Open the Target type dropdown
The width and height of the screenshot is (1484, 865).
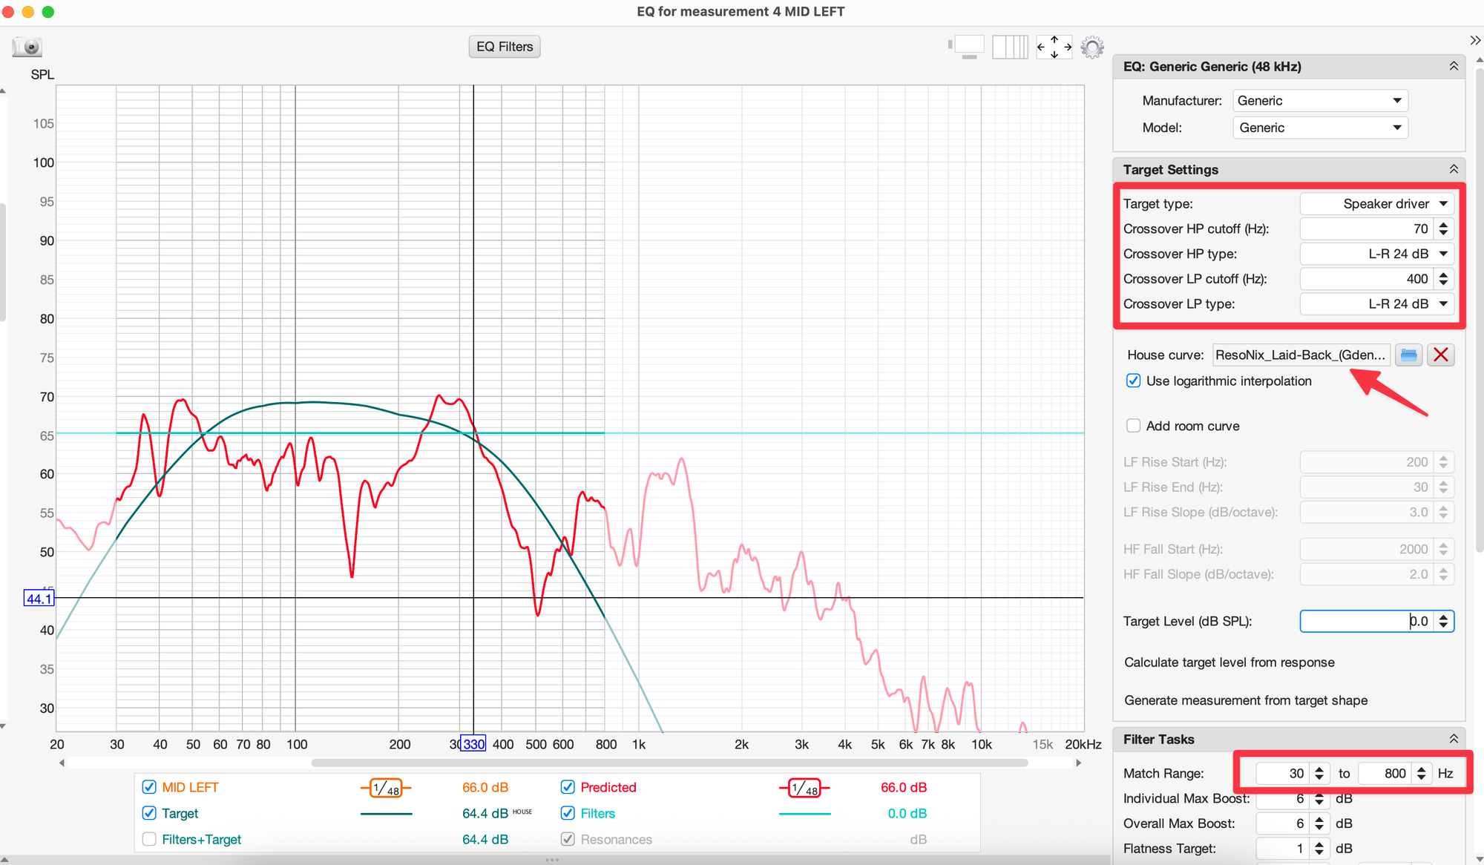[x=1376, y=204]
